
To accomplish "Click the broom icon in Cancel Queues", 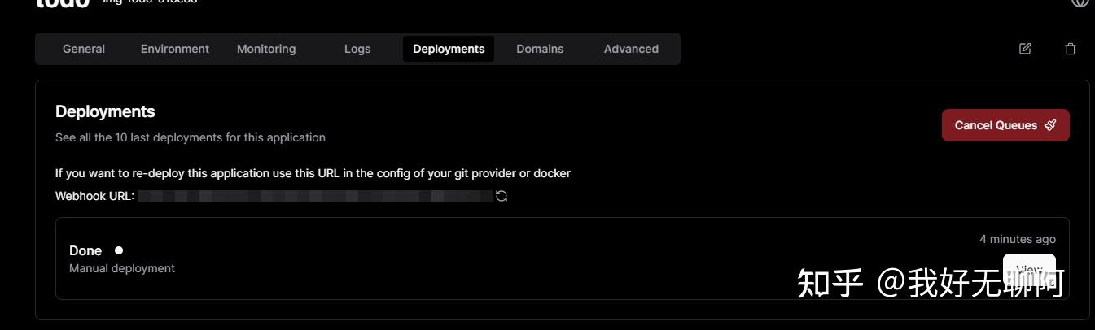I will pos(1050,125).
